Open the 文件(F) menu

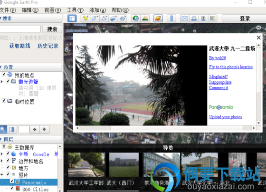click(8, 10)
